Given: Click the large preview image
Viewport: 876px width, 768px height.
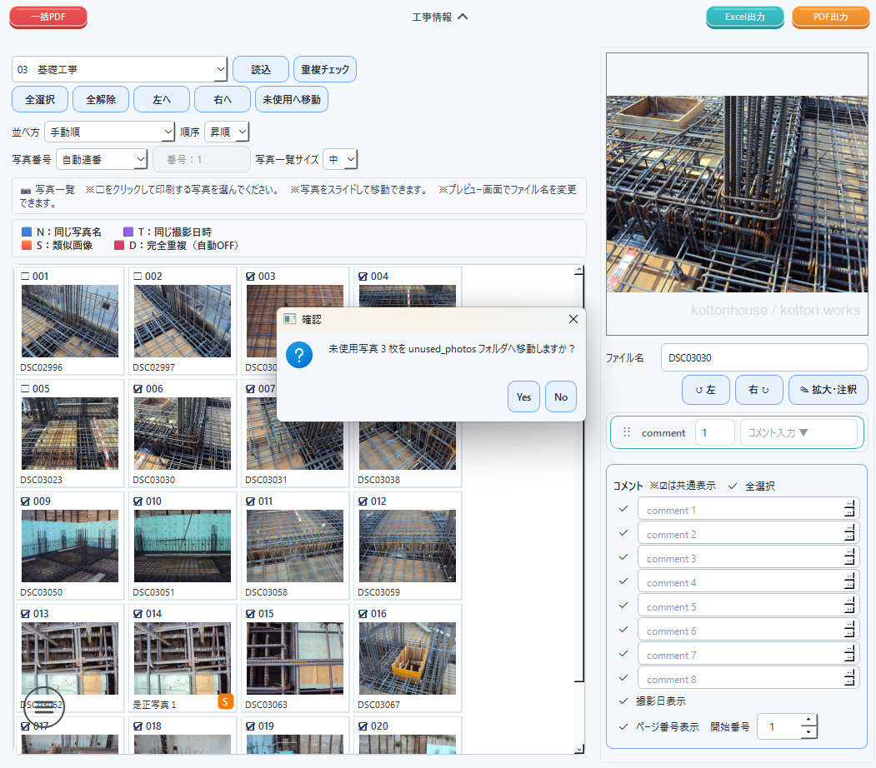Looking at the screenshot, I should tap(737, 194).
